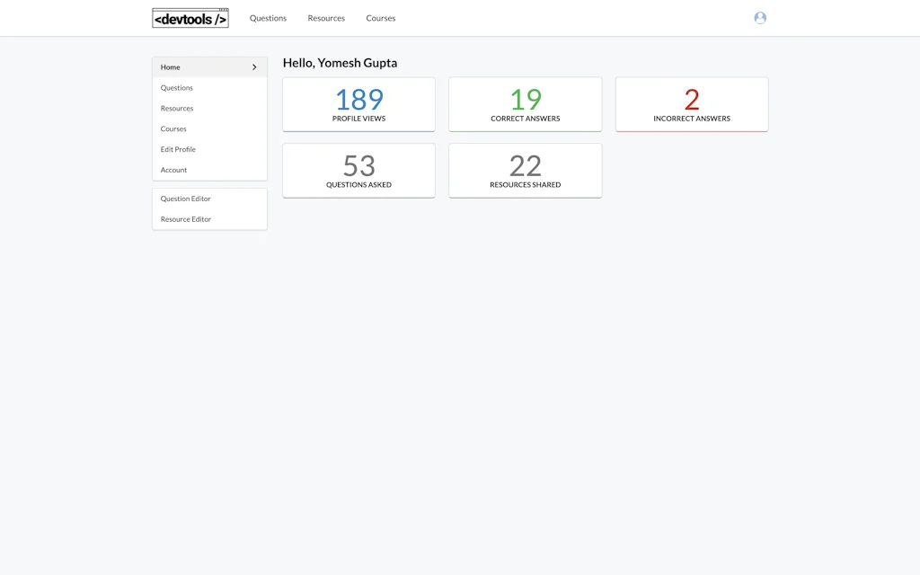This screenshot has height=575, width=920.
Task: Click the 189 Profile Views card
Action: click(x=359, y=104)
